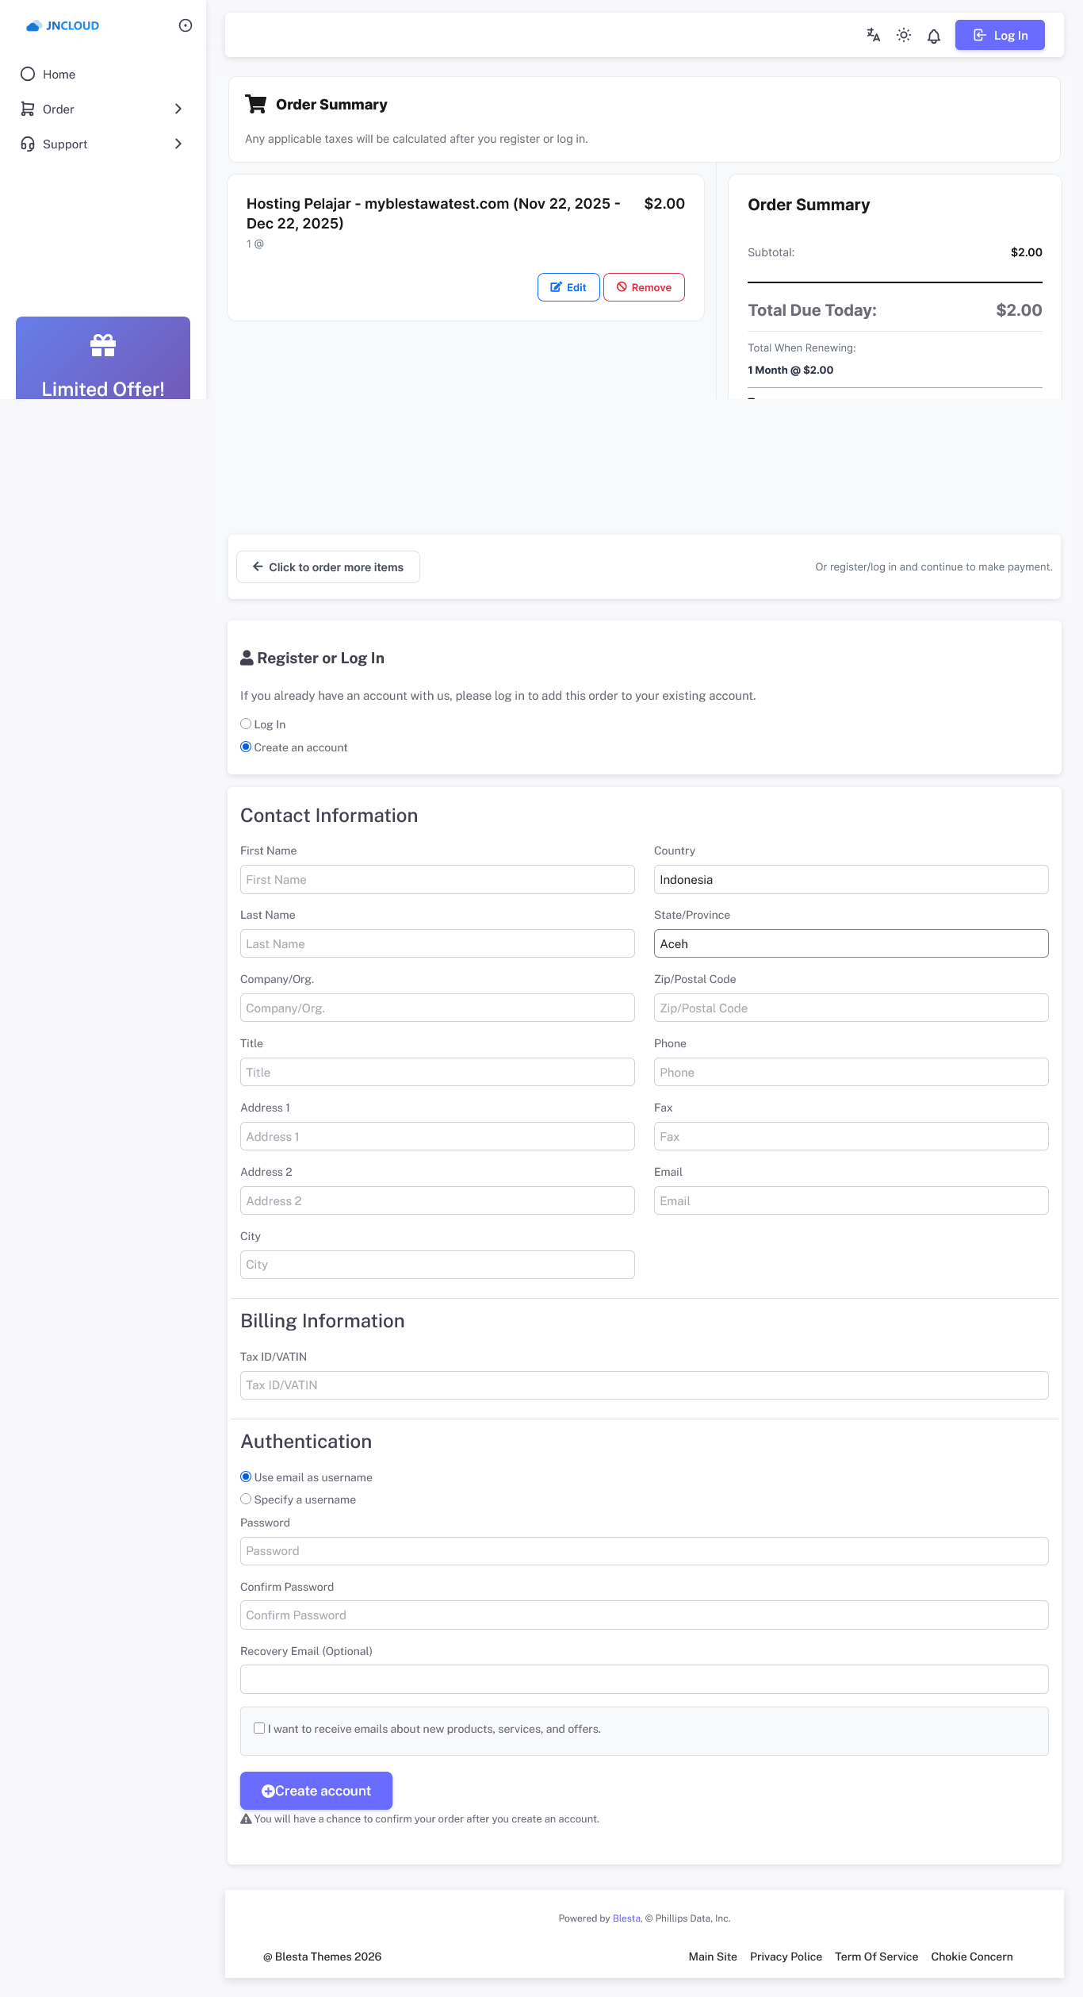Click the headset Support icon in sidebar
The height and width of the screenshot is (1997, 1083).
click(28, 144)
